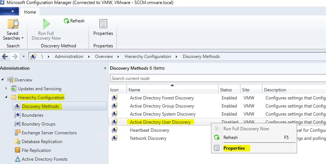The width and height of the screenshot is (326, 164).
Task: Choose Properties in the context menu
Action: point(234,148)
